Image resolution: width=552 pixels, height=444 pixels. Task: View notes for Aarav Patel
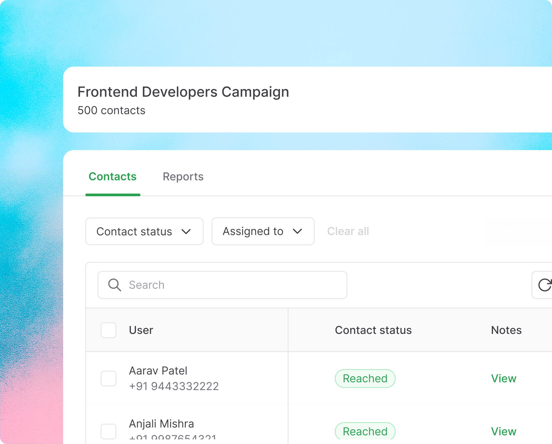click(x=503, y=379)
